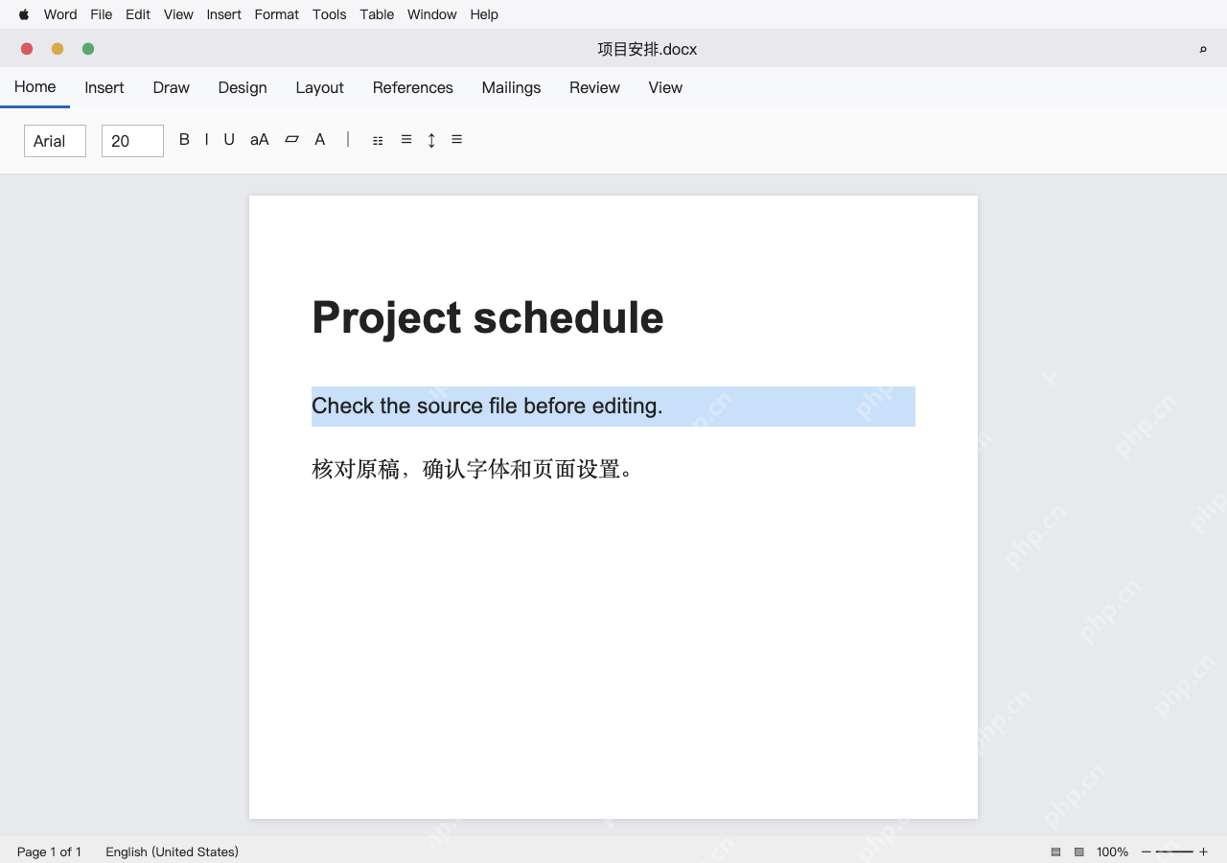Click the zoom slider track in status bar
The width and height of the screenshot is (1227, 863).
tap(1174, 851)
